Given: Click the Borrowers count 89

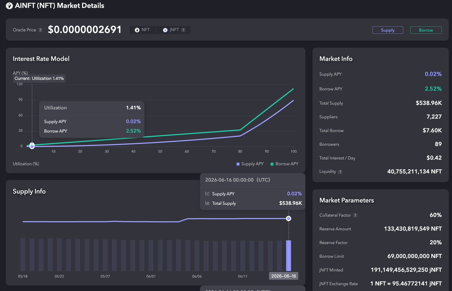Looking at the screenshot, I should (x=438, y=144).
